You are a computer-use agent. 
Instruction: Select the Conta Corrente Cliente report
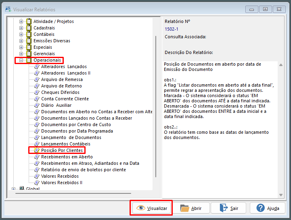(x=65, y=99)
